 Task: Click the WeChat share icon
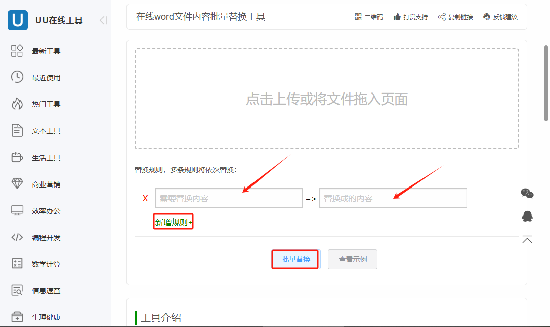(528, 193)
